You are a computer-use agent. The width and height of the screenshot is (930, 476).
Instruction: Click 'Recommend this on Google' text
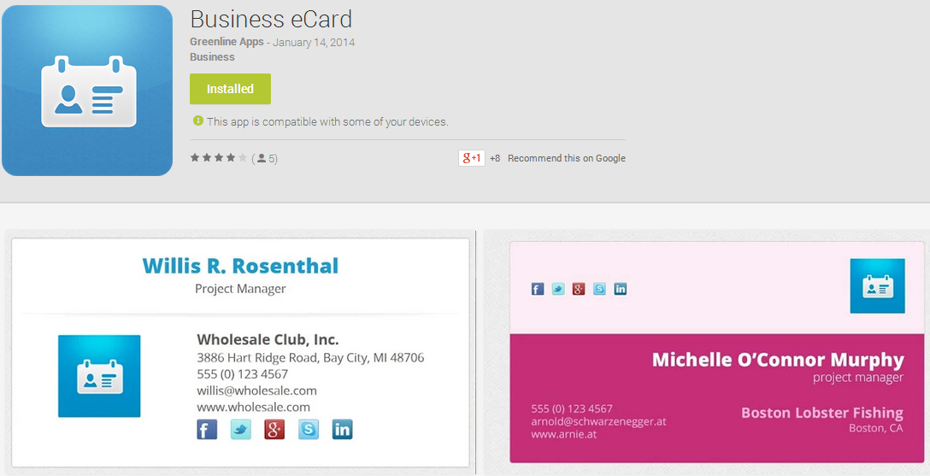point(567,158)
